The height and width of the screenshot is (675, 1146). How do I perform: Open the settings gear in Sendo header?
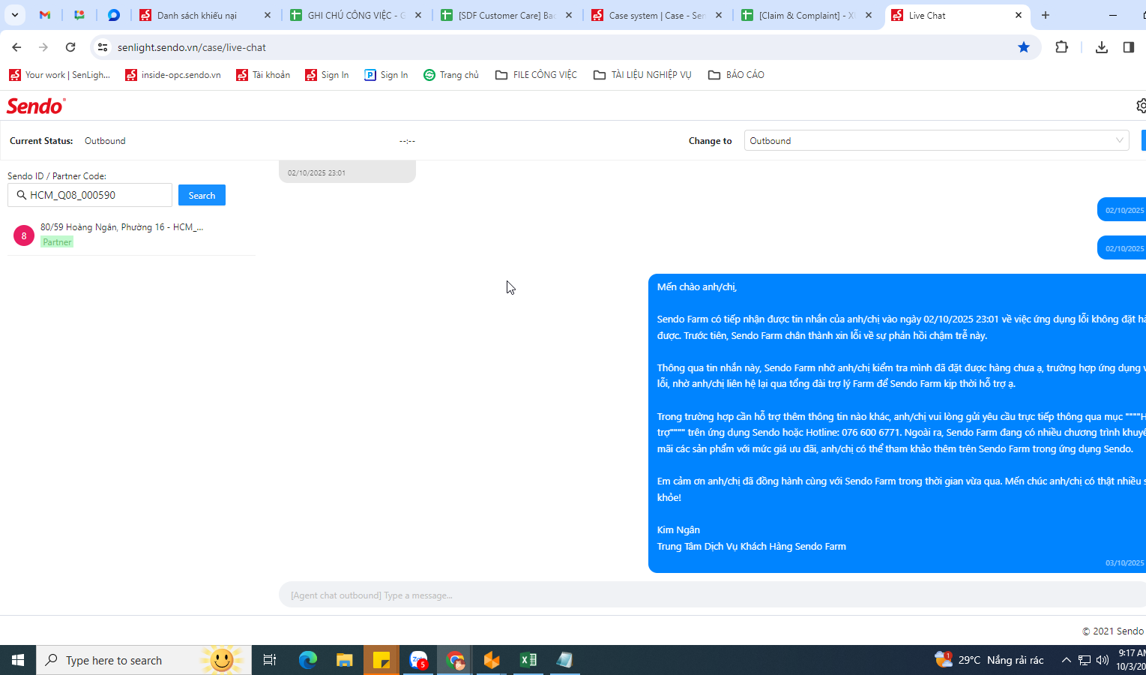point(1141,106)
